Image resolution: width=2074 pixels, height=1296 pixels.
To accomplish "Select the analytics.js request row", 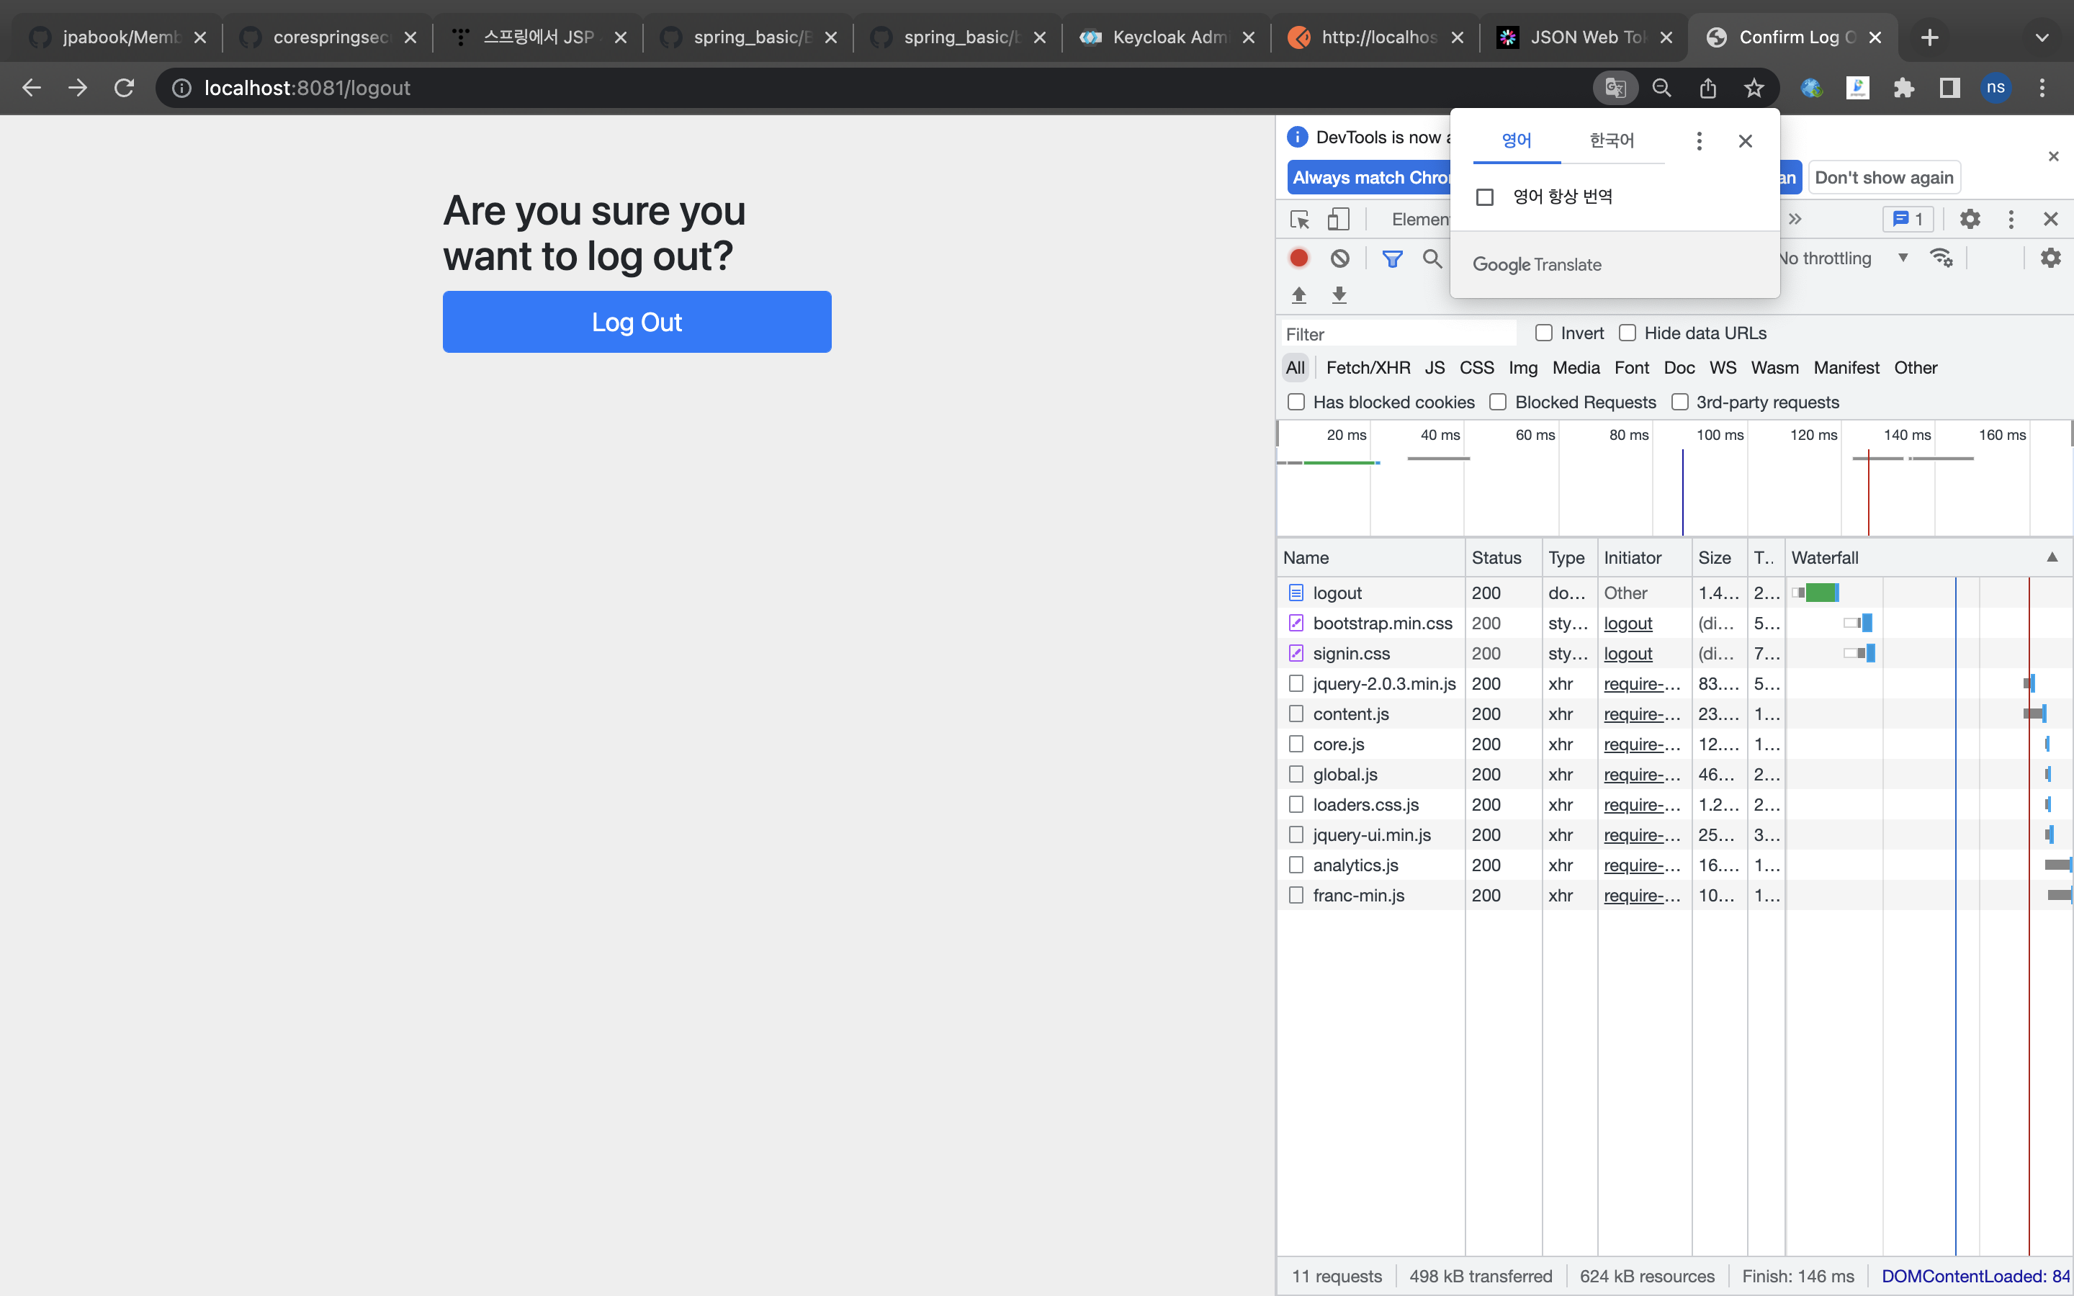I will pos(1674,865).
